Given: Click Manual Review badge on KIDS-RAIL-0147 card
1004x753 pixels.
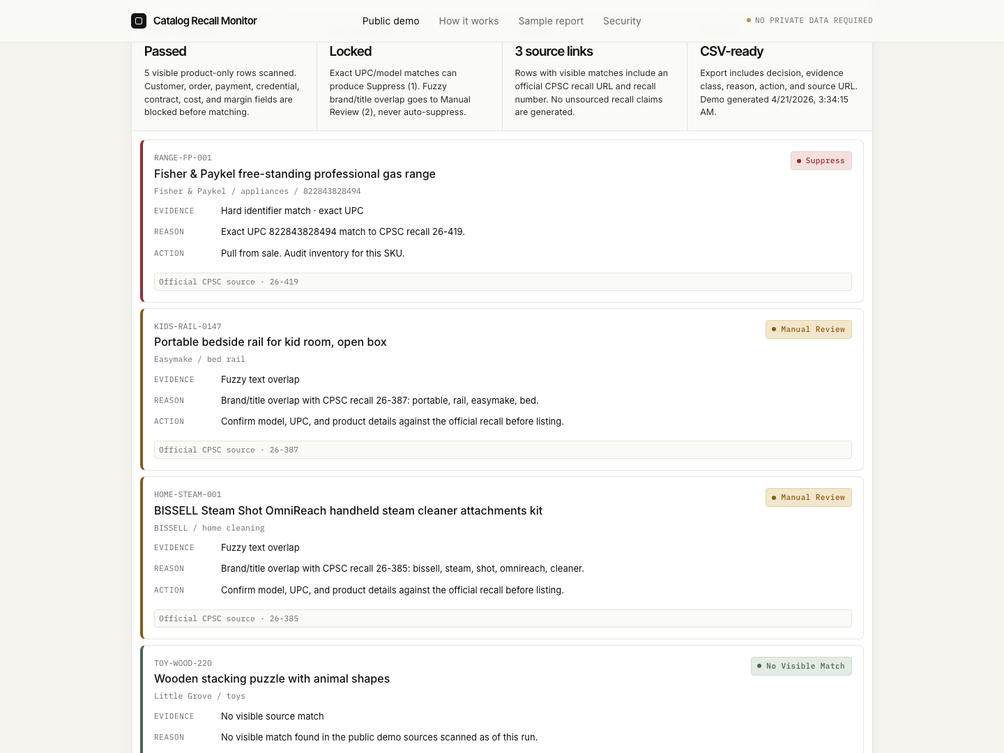Looking at the screenshot, I should tap(808, 330).
